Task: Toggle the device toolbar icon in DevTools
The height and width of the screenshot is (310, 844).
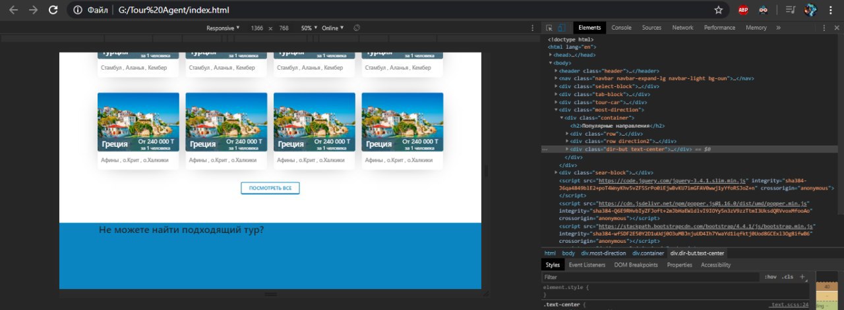Action: pos(561,28)
